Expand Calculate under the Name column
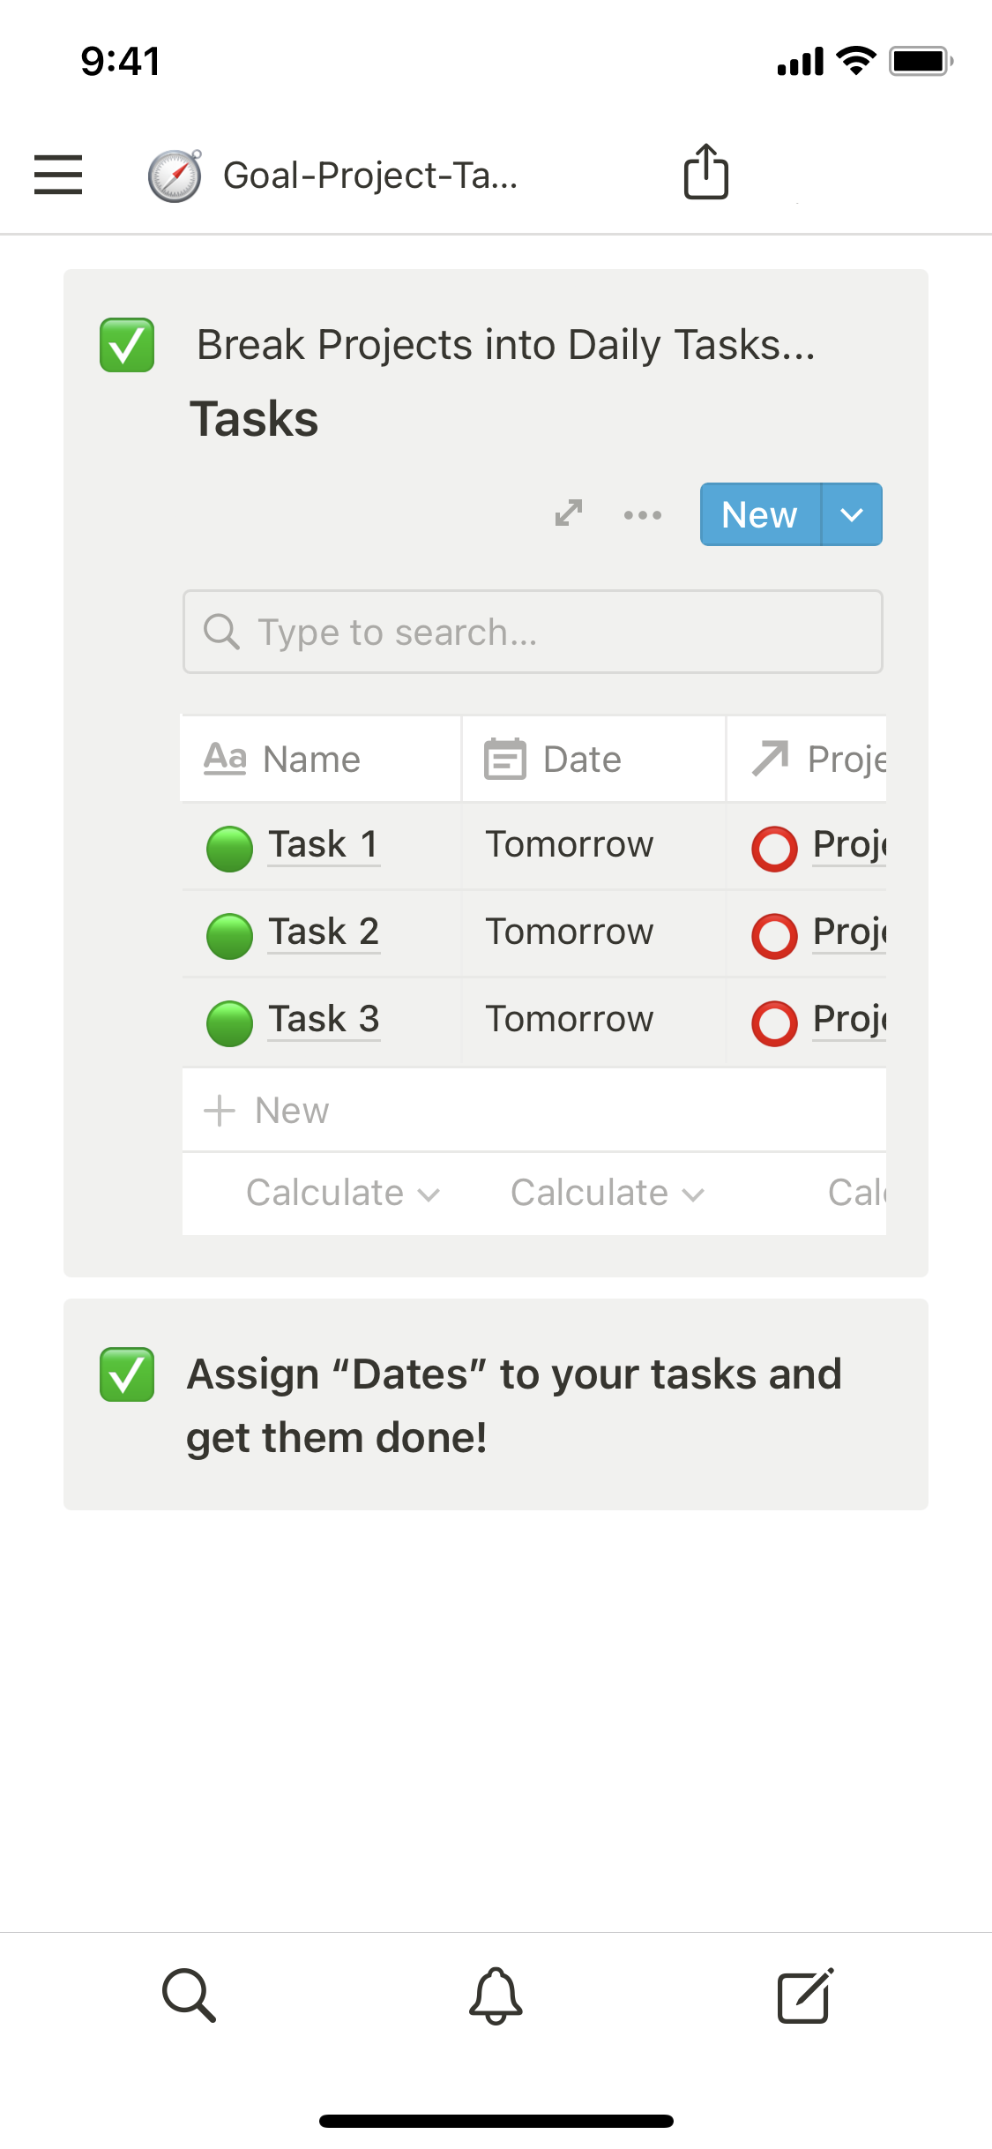 (x=342, y=1193)
